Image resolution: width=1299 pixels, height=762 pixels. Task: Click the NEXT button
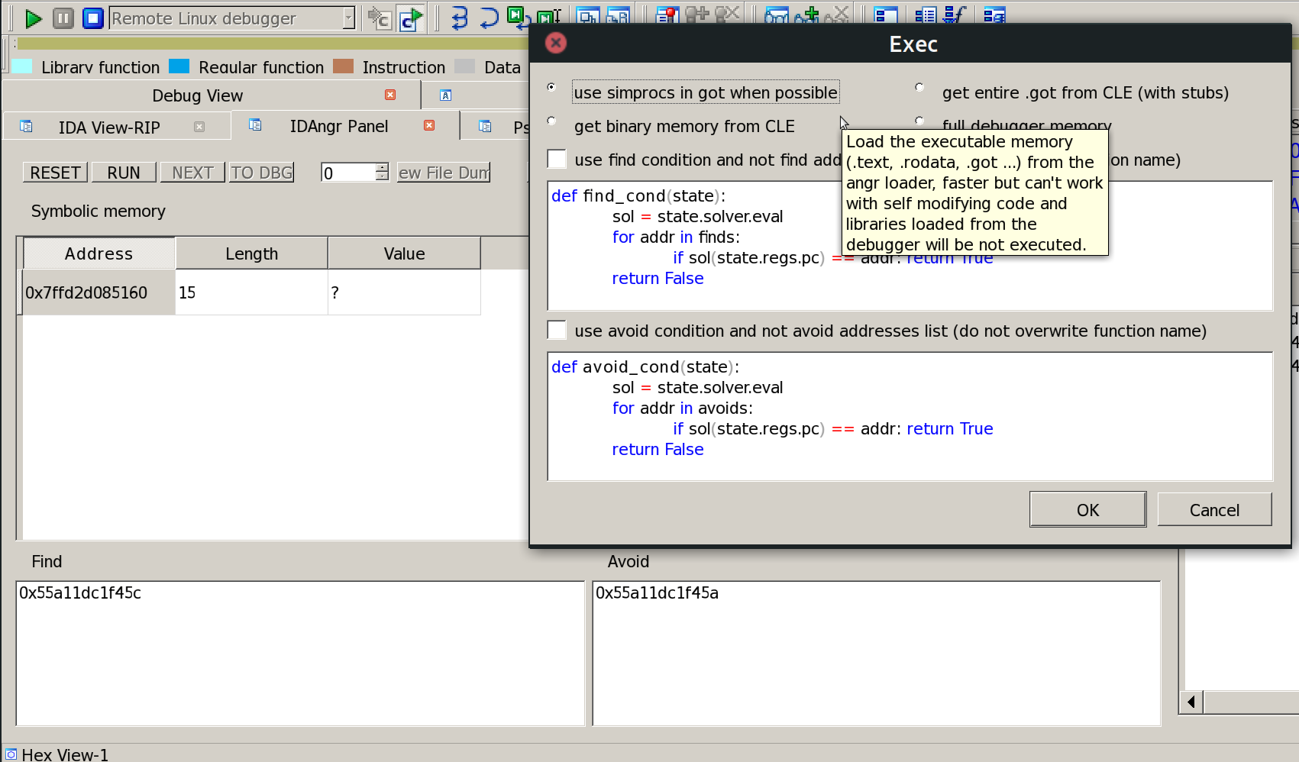(192, 173)
